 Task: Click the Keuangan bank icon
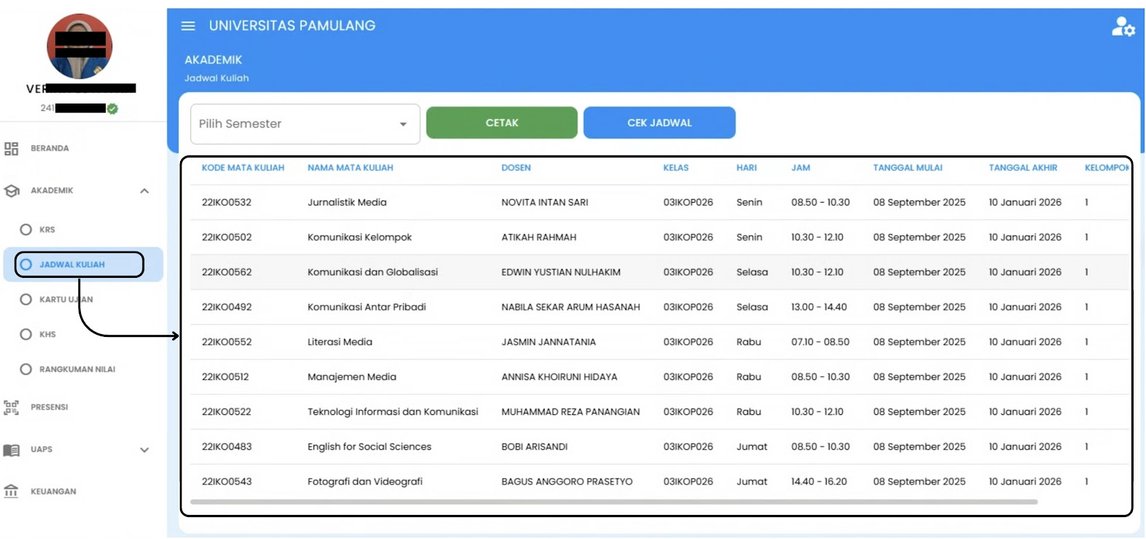pyautogui.click(x=11, y=492)
